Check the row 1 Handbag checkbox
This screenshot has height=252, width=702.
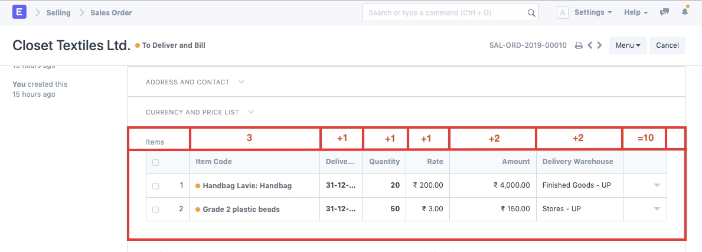point(156,186)
